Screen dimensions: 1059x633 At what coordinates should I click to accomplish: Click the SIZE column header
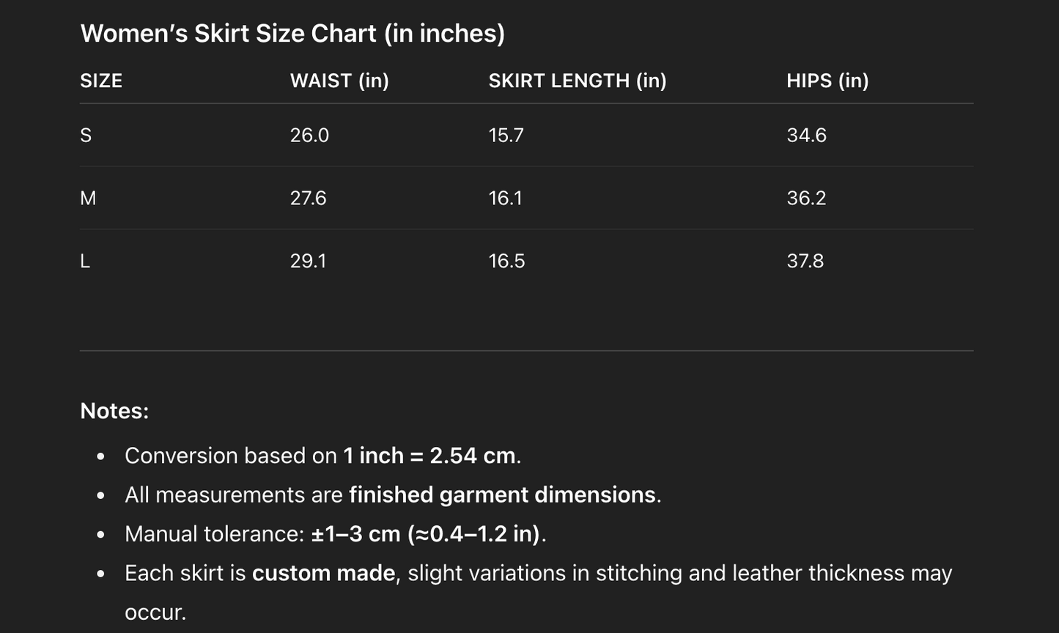point(101,81)
